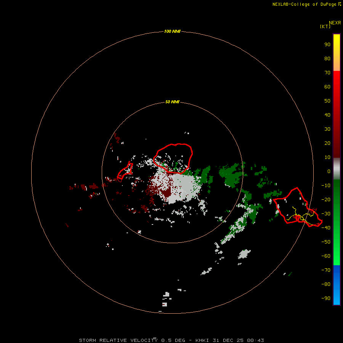This screenshot has width=343, height=343.
Task: Click the -50 value on the velocity scale
Action: point(326,242)
